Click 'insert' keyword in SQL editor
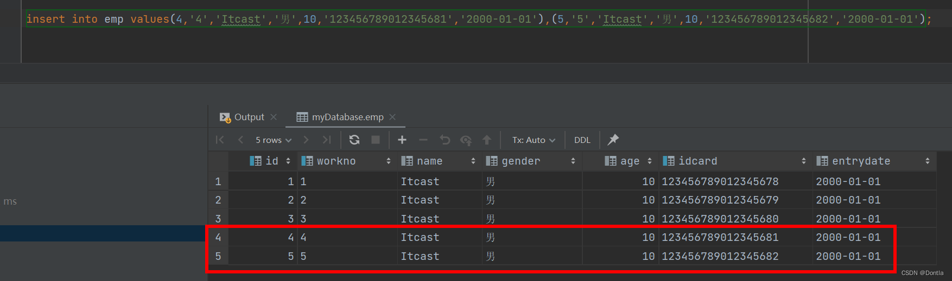952x281 pixels. coord(46,19)
